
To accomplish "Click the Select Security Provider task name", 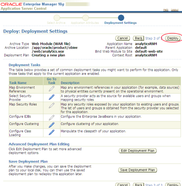I will (20, 98).
